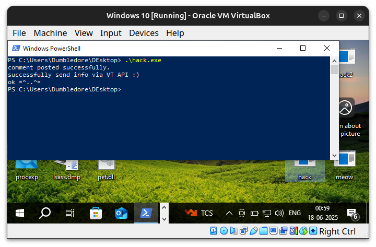Open the Machine menu
Screen dimensions: 376x247
click(x=50, y=33)
